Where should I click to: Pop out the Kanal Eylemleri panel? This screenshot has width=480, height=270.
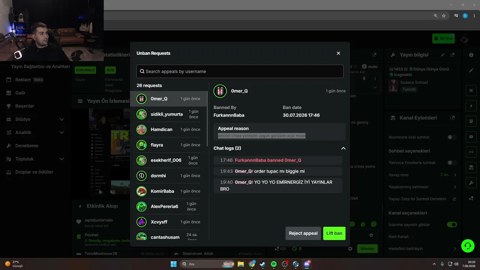pyautogui.click(x=453, y=118)
